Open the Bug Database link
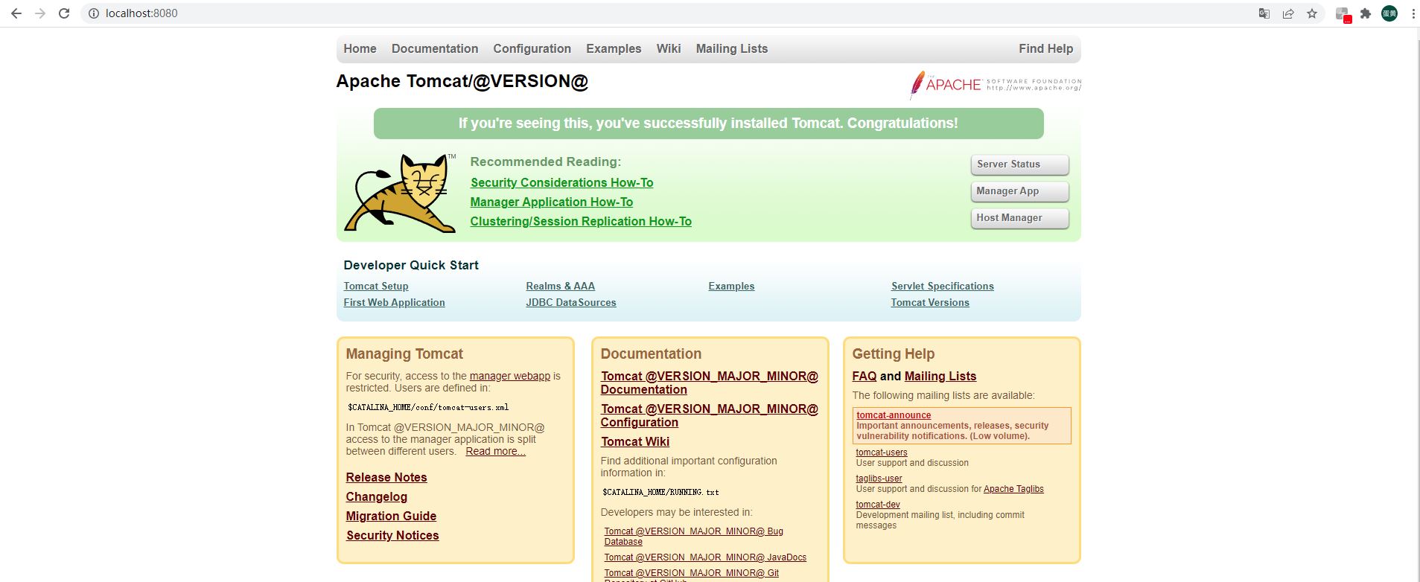 [693, 536]
